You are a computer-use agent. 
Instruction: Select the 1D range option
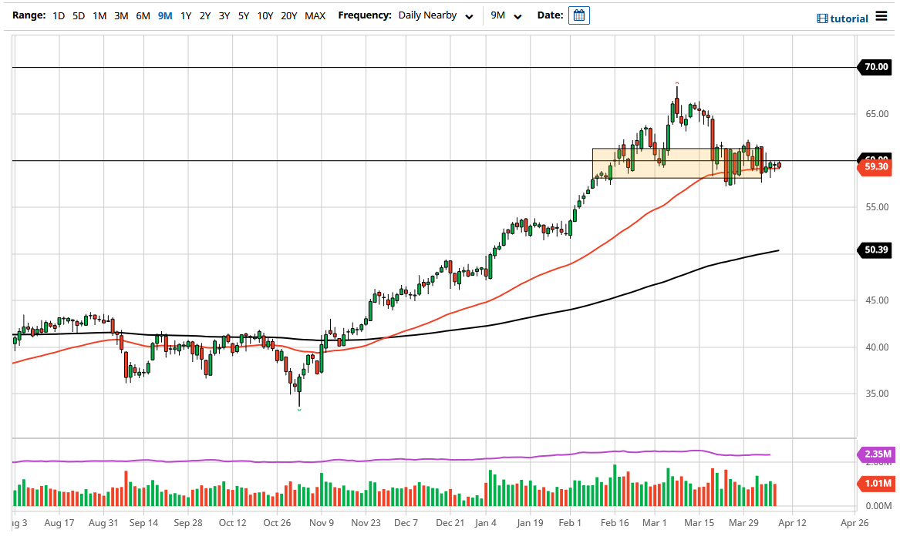58,15
